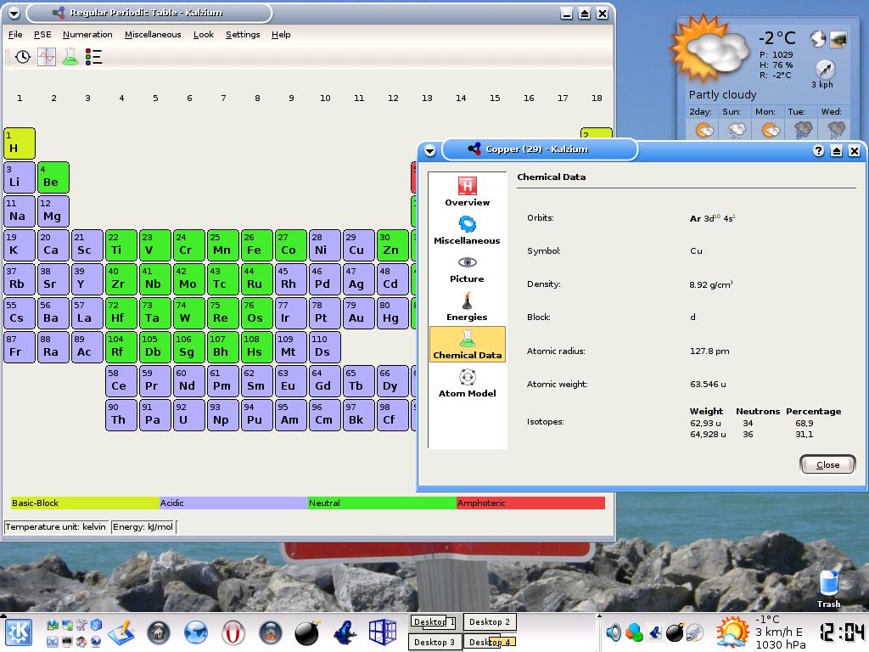This screenshot has height=652, width=869.
Task: Switch to Desktop 2 in the pager
Action: click(x=490, y=622)
